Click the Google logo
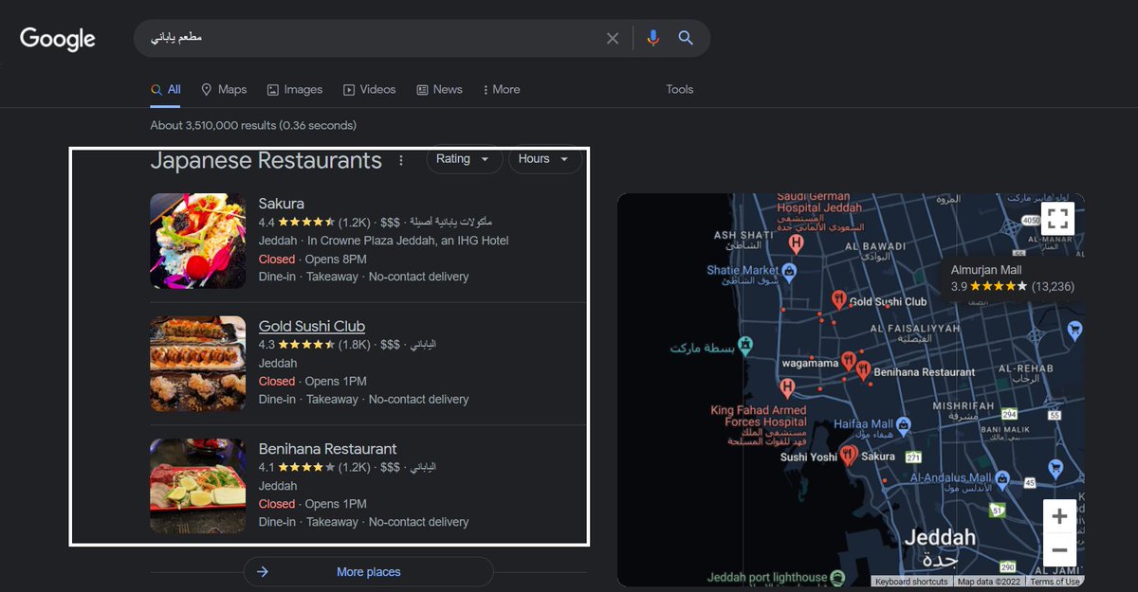This screenshot has height=592, width=1138. [x=58, y=39]
